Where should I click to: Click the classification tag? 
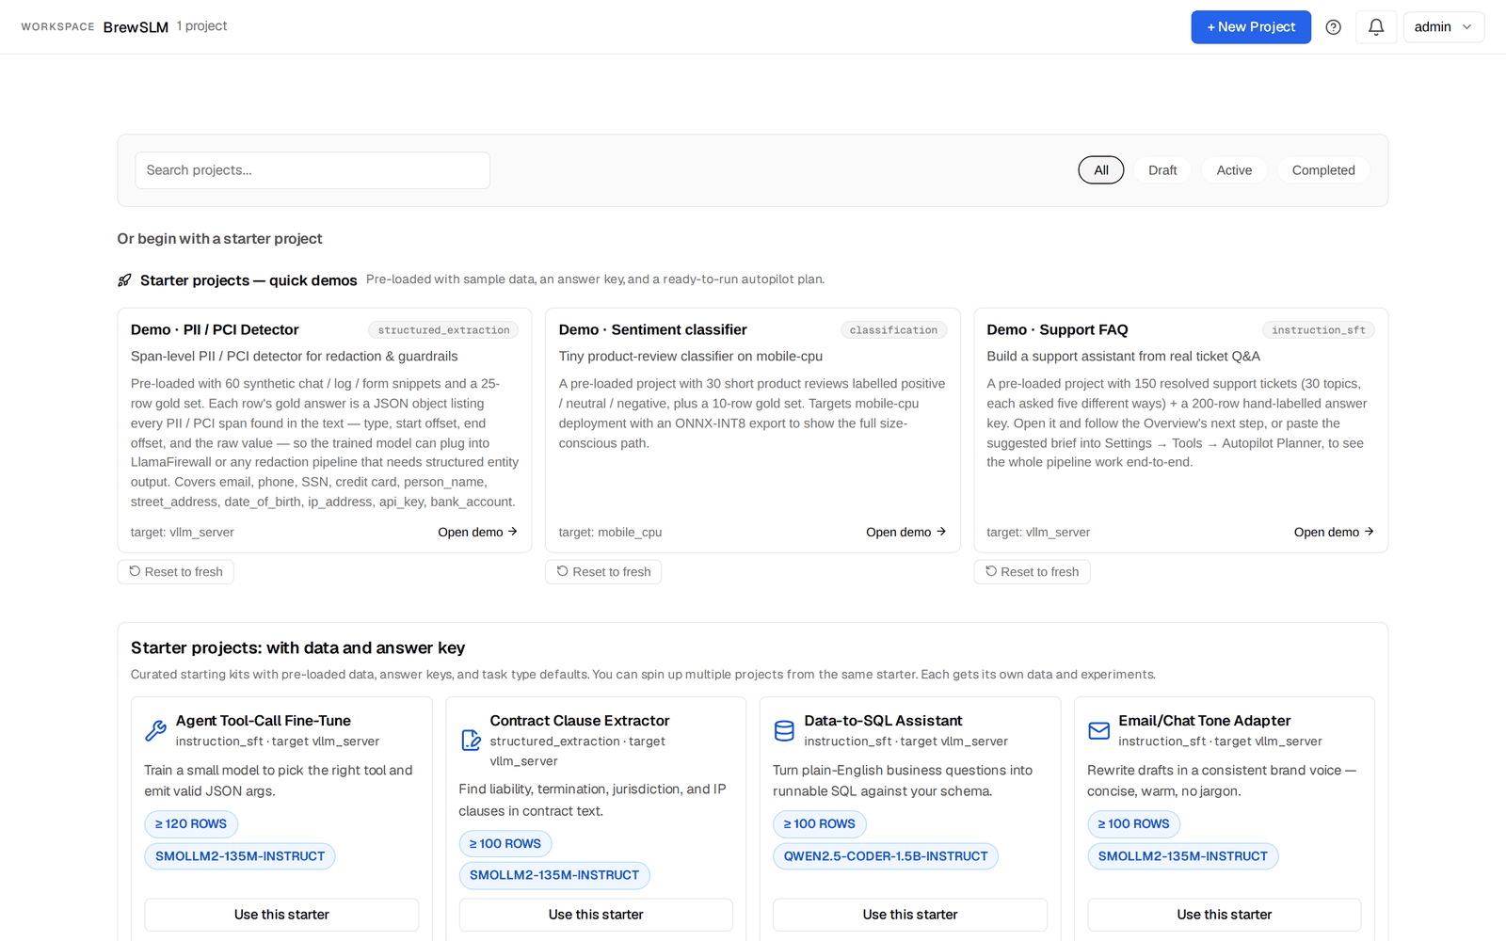click(x=893, y=330)
